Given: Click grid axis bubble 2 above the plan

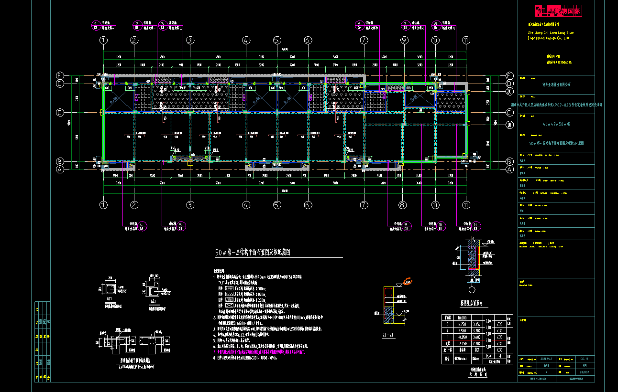Looking at the screenshot, I should click(134, 41).
